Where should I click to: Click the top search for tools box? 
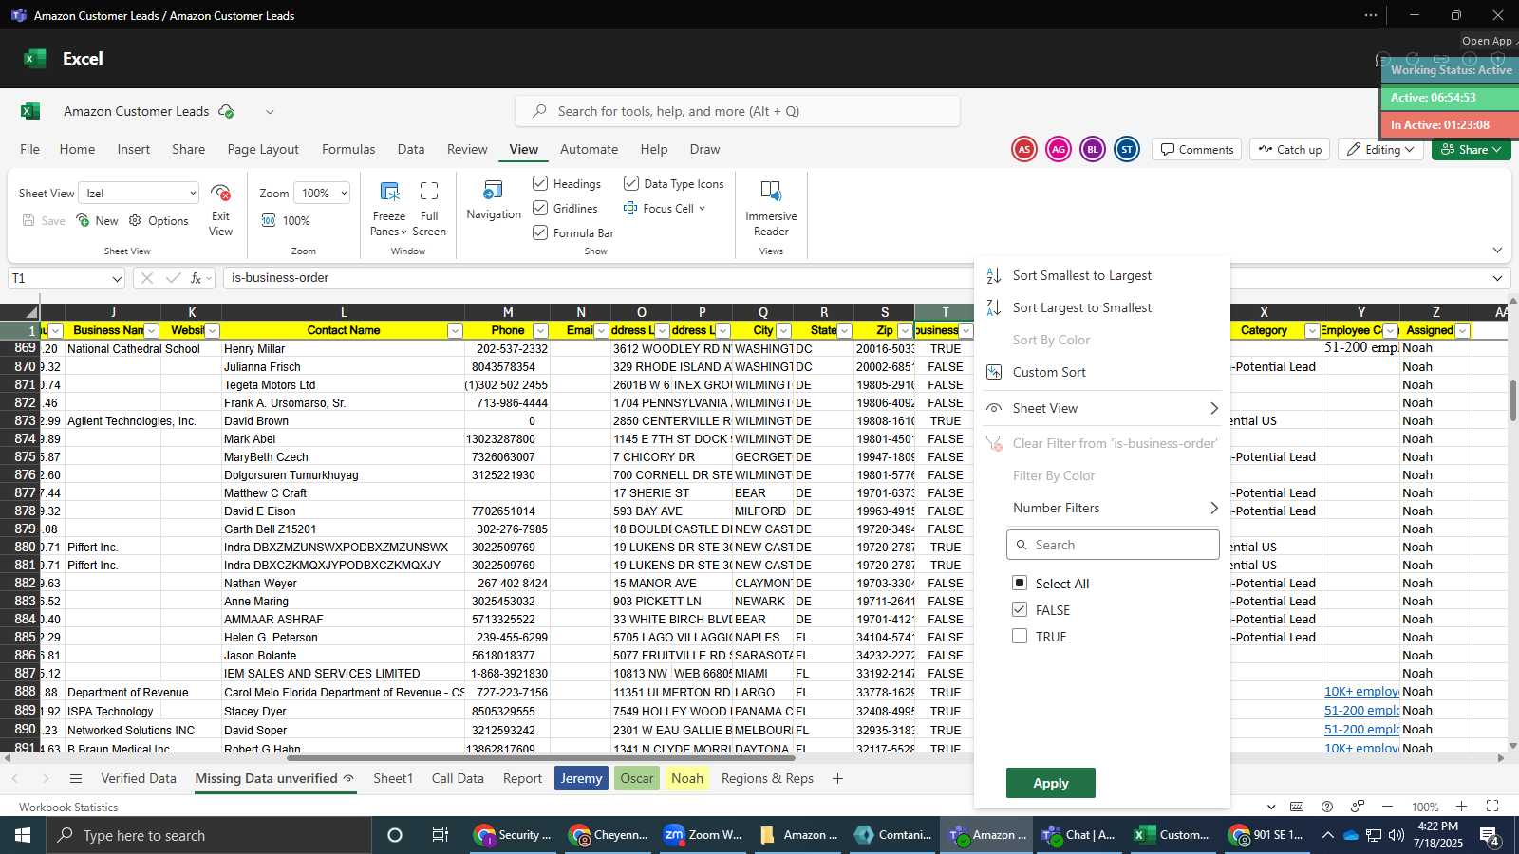point(738,111)
